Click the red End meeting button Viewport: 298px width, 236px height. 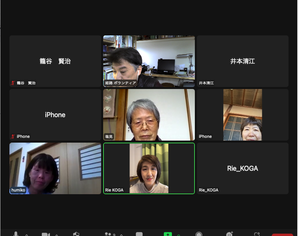click(x=282, y=235)
